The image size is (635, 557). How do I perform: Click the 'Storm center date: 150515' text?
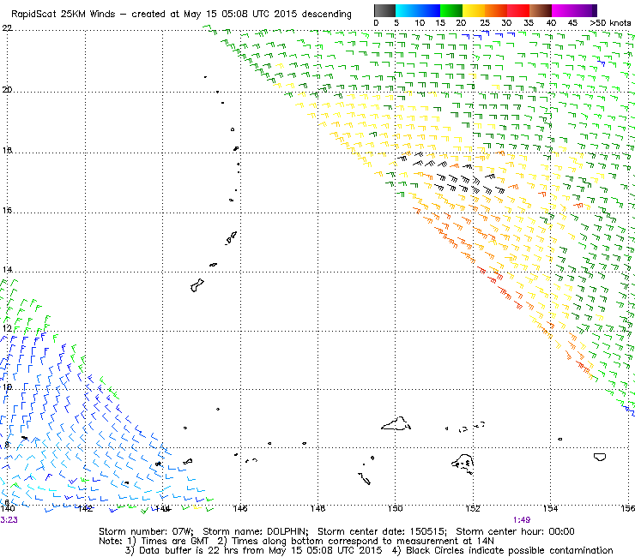pyautogui.click(x=383, y=531)
